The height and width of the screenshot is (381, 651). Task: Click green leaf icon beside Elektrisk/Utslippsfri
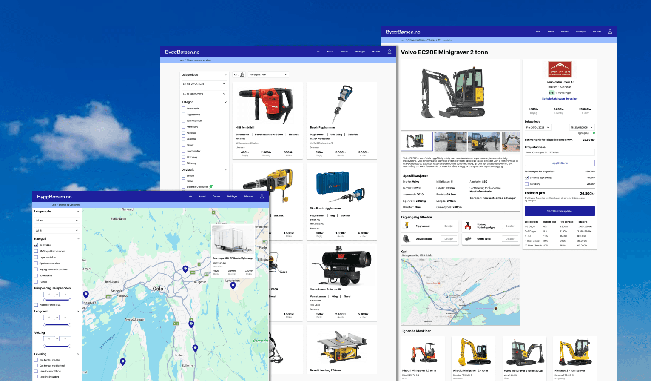211,186
